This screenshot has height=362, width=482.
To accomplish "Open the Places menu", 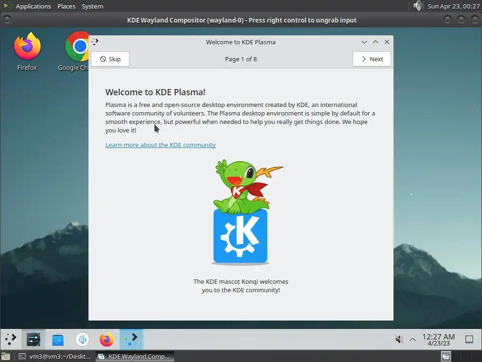I will coord(66,6).
